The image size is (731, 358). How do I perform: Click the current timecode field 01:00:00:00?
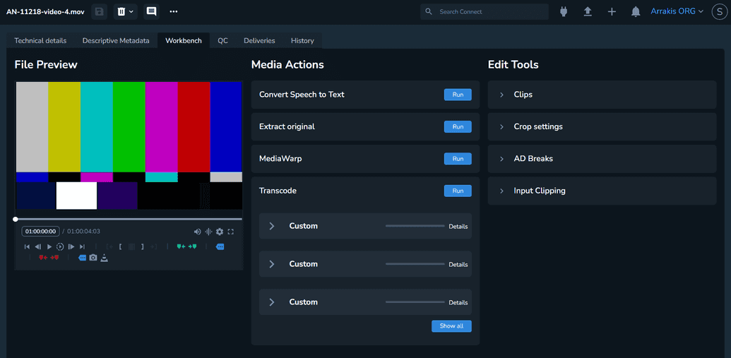click(40, 231)
